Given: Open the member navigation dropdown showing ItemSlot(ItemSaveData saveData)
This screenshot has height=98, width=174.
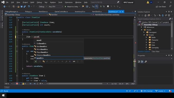Looking at the screenshot, I should click(114, 15).
